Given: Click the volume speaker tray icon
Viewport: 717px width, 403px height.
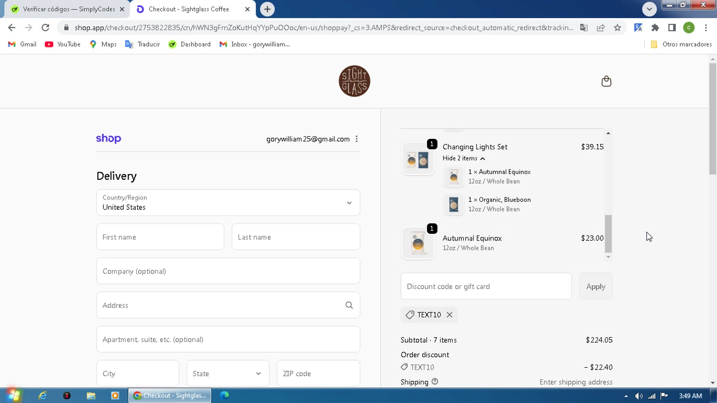Looking at the screenshot, I should [x=639, y=396].
